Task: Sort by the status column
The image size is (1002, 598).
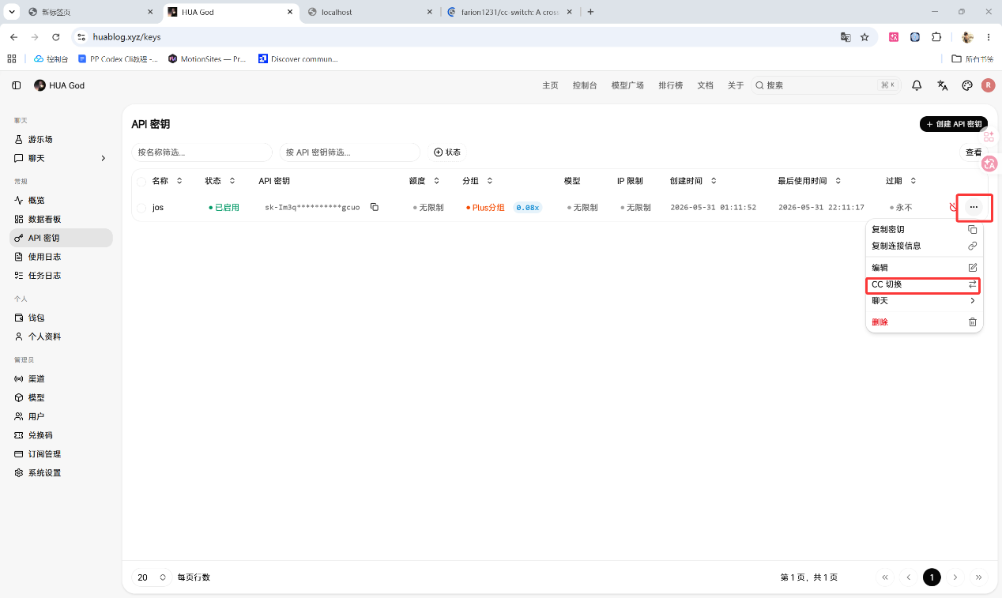Action: pyautogui.click(x=220, y=181)
